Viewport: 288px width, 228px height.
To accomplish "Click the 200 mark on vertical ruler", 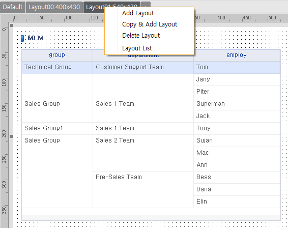I will click(x=4, y=133).
